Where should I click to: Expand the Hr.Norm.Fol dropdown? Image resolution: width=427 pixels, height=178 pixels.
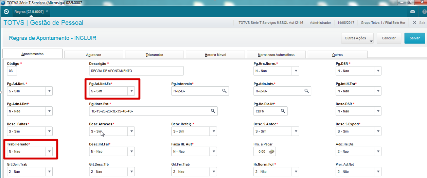click(x=296, y=172)
